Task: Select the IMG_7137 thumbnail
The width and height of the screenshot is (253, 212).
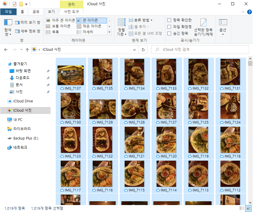Action: point(71,75)
